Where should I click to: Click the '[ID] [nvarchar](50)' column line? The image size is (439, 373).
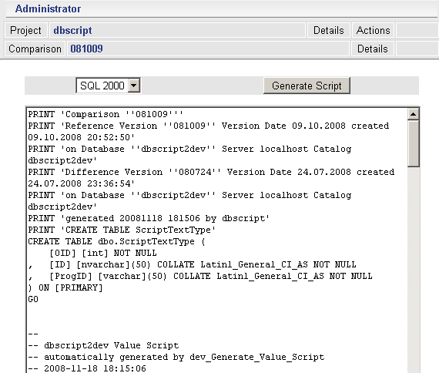[x=192, y=264]
